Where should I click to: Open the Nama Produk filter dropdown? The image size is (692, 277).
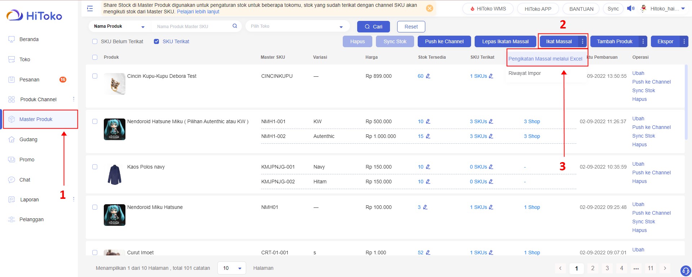120,26
